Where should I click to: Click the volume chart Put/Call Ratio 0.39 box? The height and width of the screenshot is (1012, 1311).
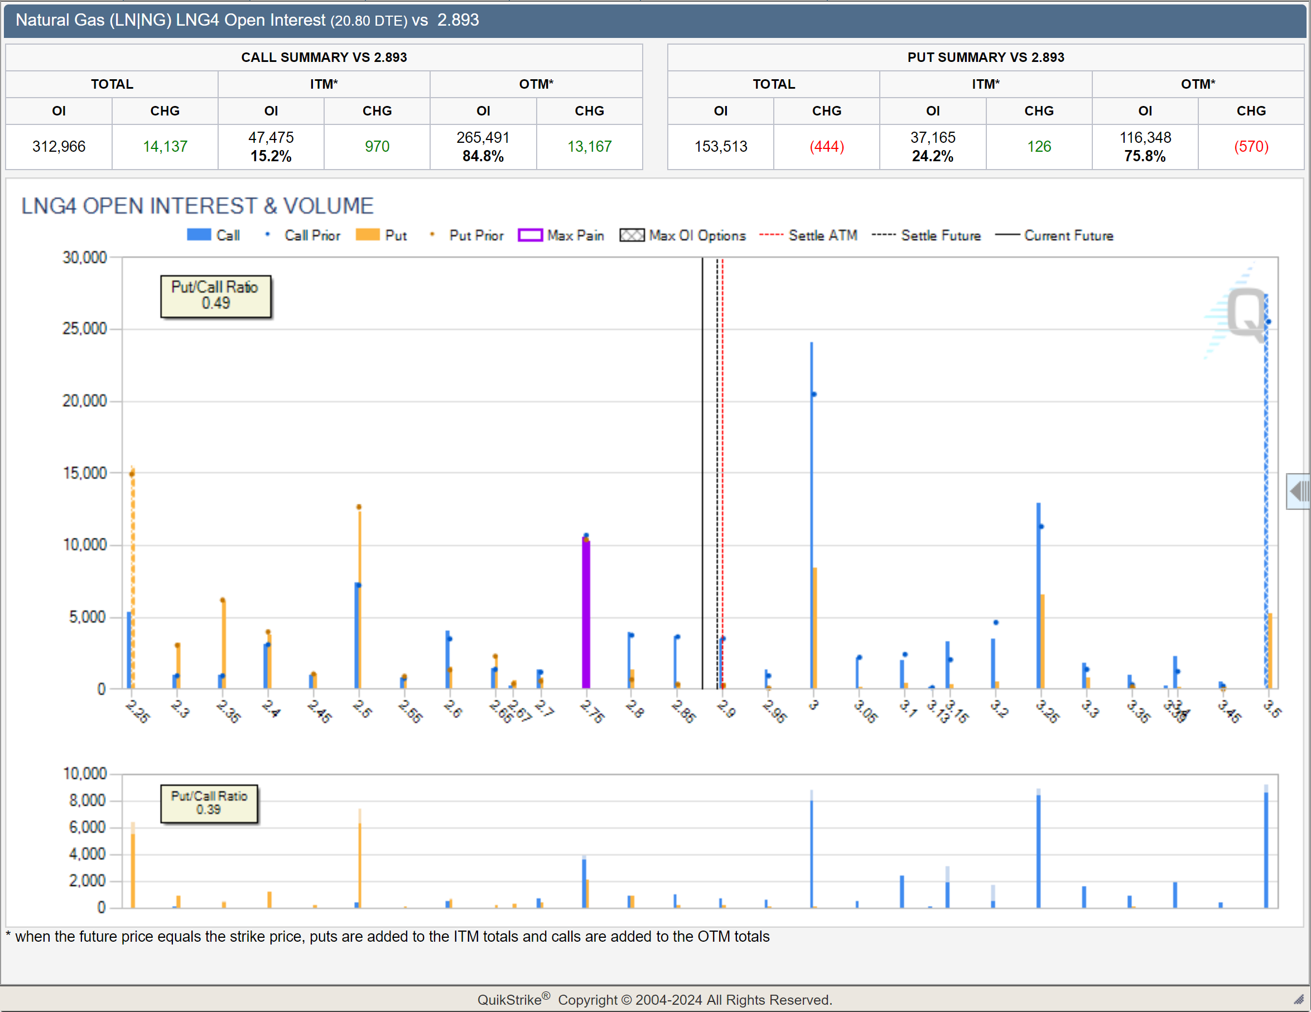[x=209, y=803]
